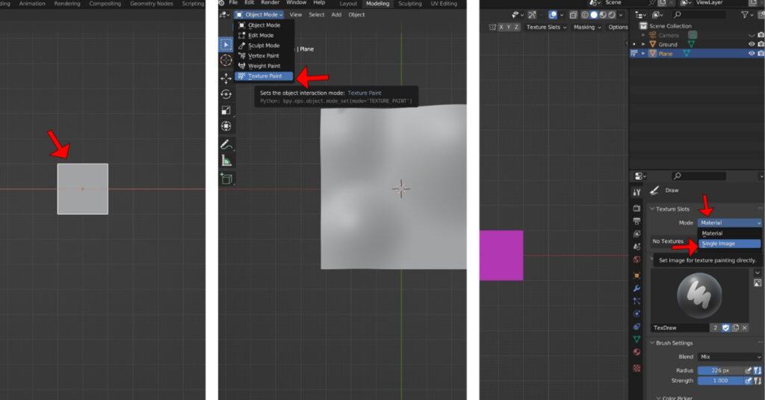Hide the Ground object with eye icon

click(x=752, y=44)
